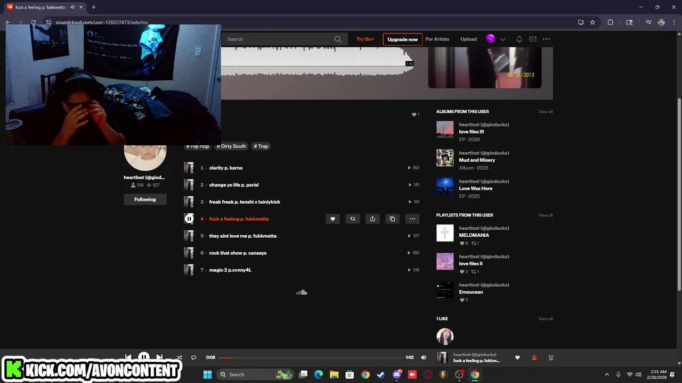Open the Emoucean playlist

pos(471,292)
